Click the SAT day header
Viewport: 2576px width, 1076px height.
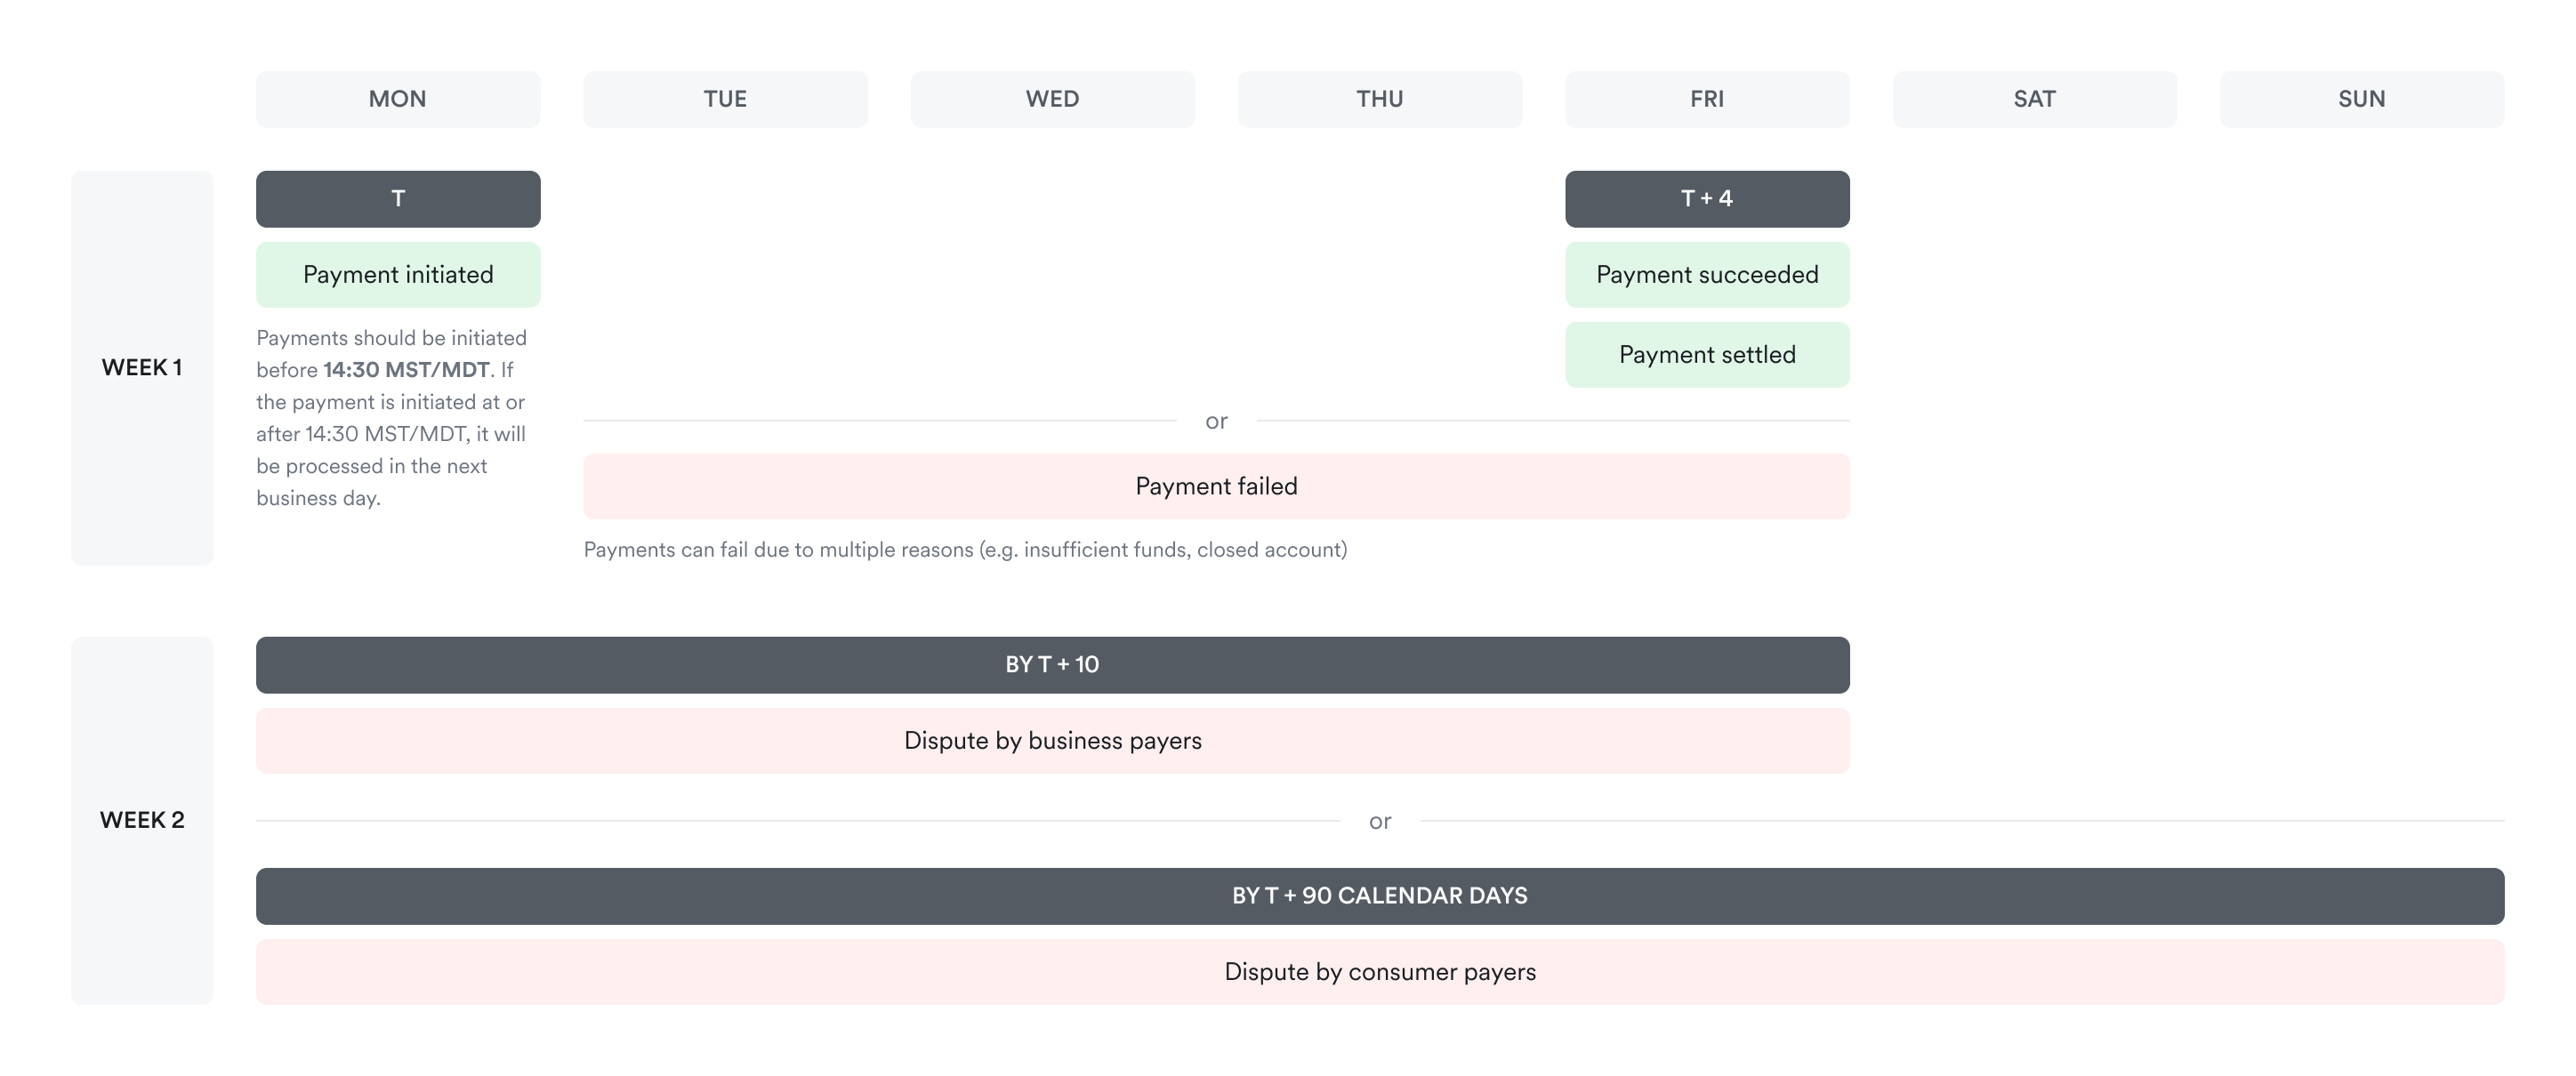[2034, 99]
